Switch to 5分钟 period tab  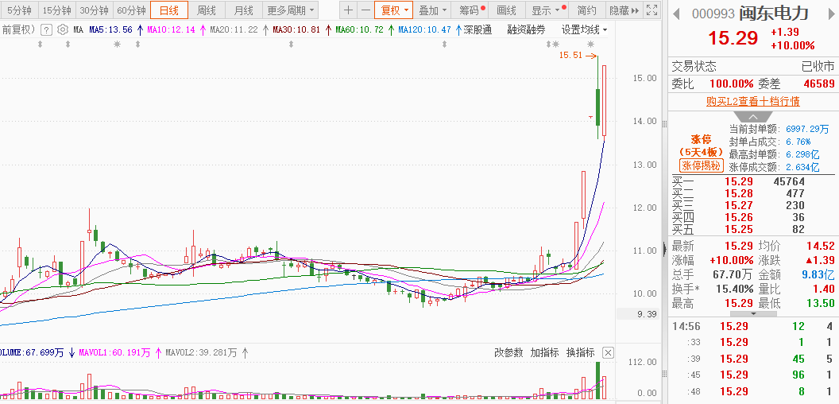[x=20, y=10]
